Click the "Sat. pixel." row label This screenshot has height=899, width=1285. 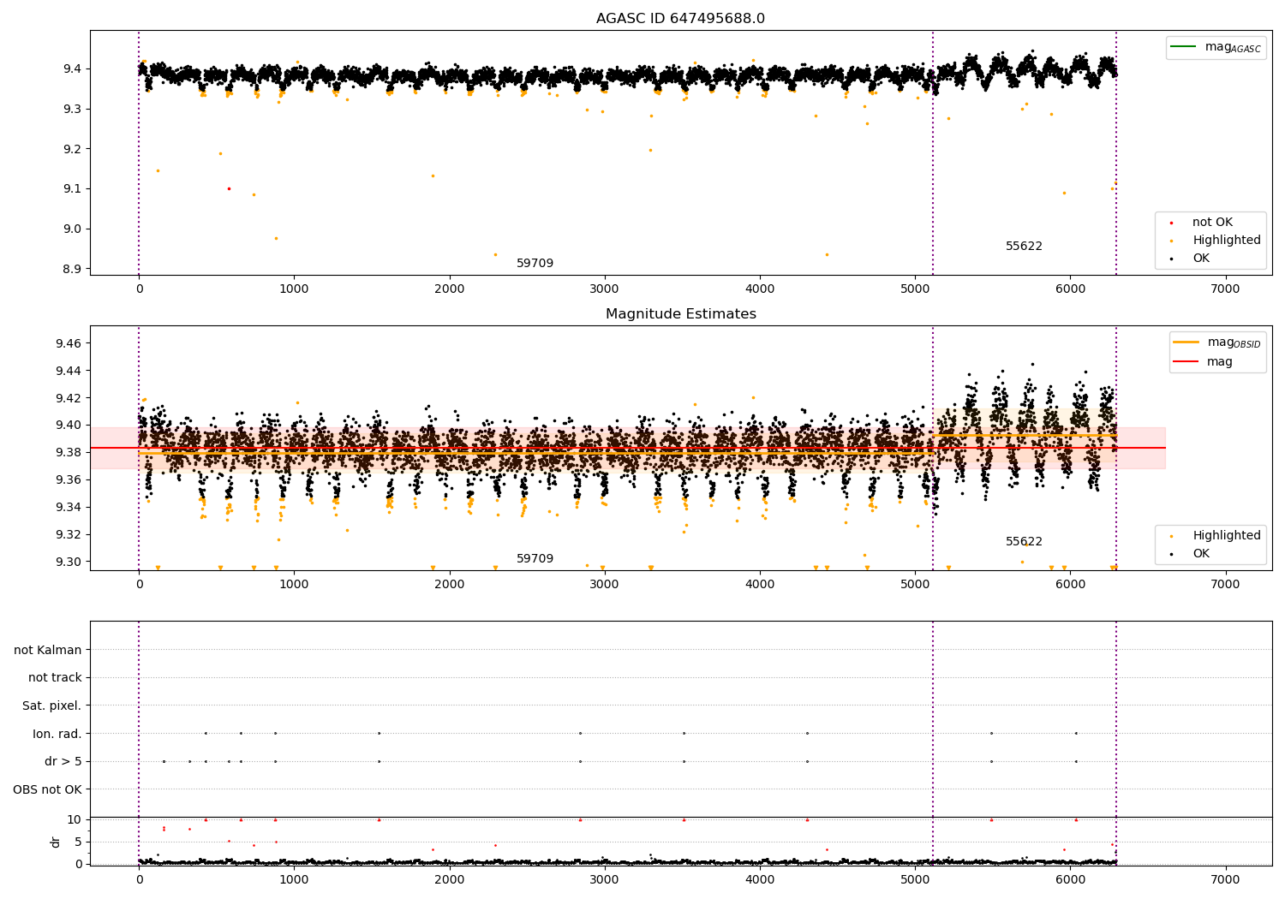click(x=52, y=706)
